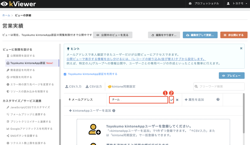Open kintone同期設定

click(x=122, y=86)
